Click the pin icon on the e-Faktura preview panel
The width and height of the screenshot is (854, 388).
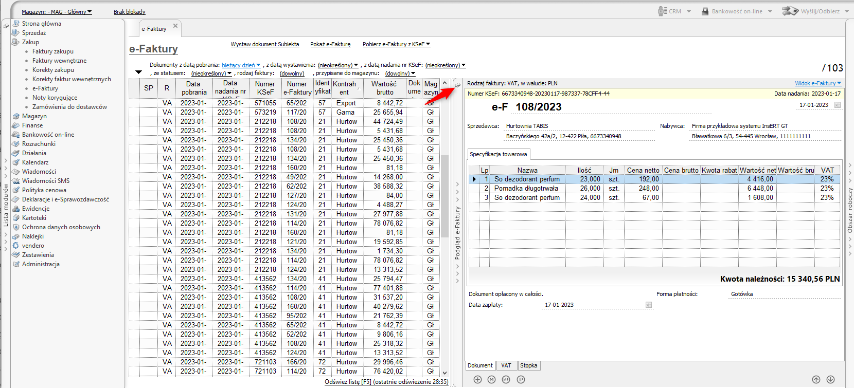pos(457,85)
